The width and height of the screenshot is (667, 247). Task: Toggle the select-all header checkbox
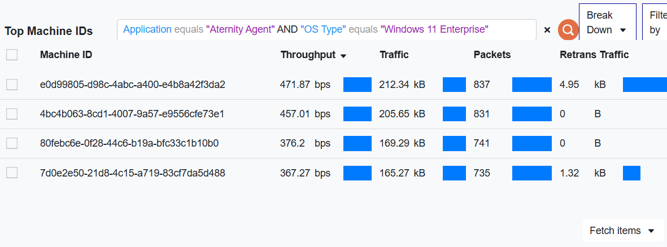(12, 55)
